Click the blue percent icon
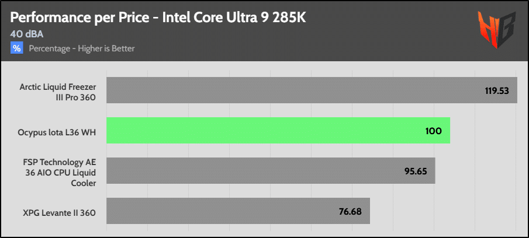This screenshot has width=529, height=238. (16, 48)
